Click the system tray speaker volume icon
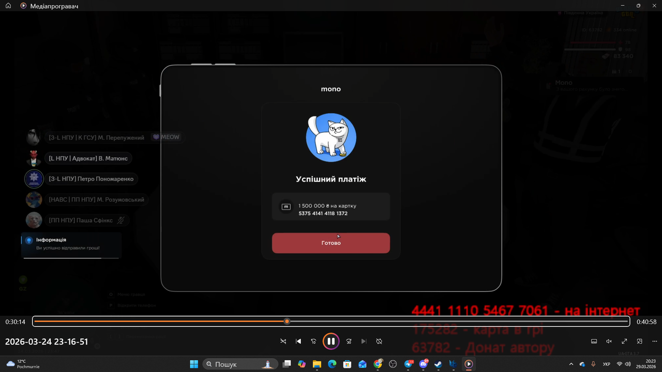 pos(628,364)
